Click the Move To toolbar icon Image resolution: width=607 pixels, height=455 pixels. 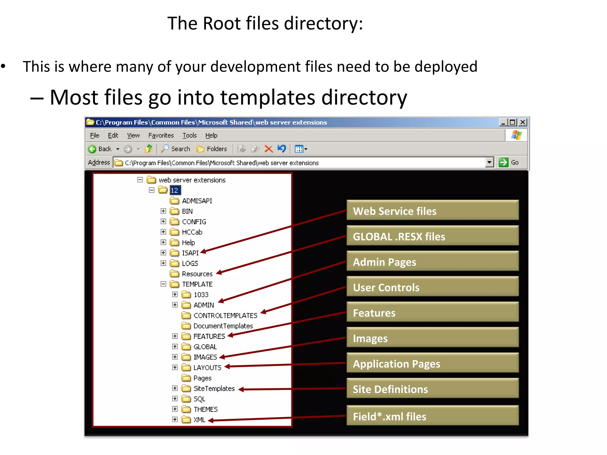click(x=242, y=149)
